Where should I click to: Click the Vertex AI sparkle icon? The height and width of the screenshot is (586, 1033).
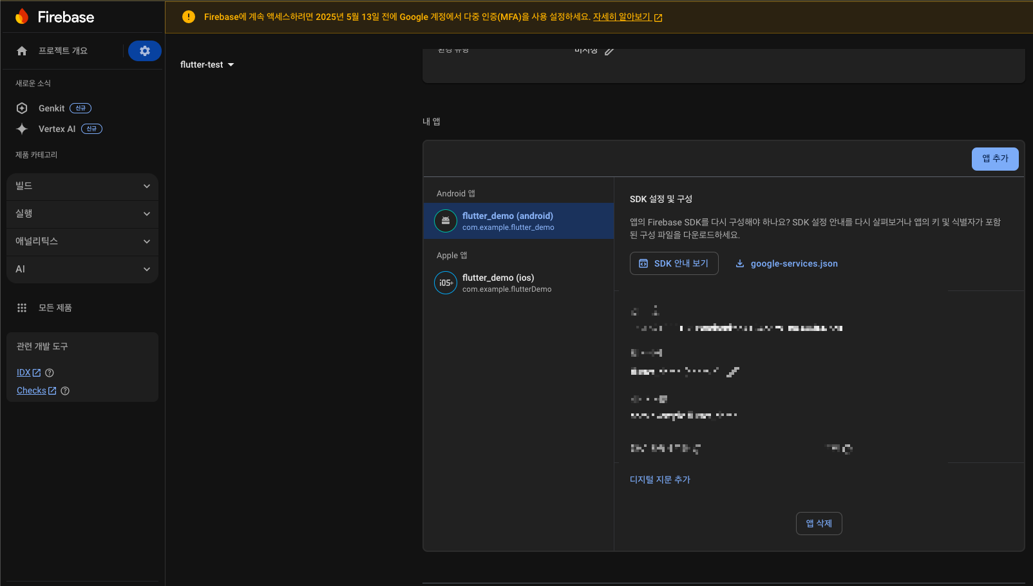(x=22, y=129)
